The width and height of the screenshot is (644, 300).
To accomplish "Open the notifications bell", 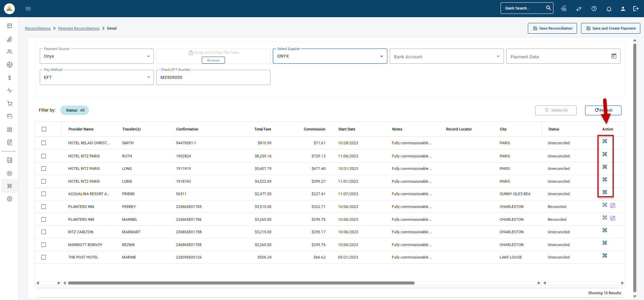I will pos(609,9).
